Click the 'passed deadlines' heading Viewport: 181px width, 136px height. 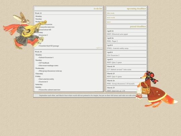pyautogui.click(x=138, y=27)
